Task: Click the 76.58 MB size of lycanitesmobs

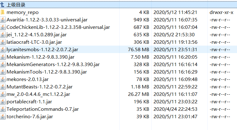Action: pyautogui.click(x=139, y=50)
